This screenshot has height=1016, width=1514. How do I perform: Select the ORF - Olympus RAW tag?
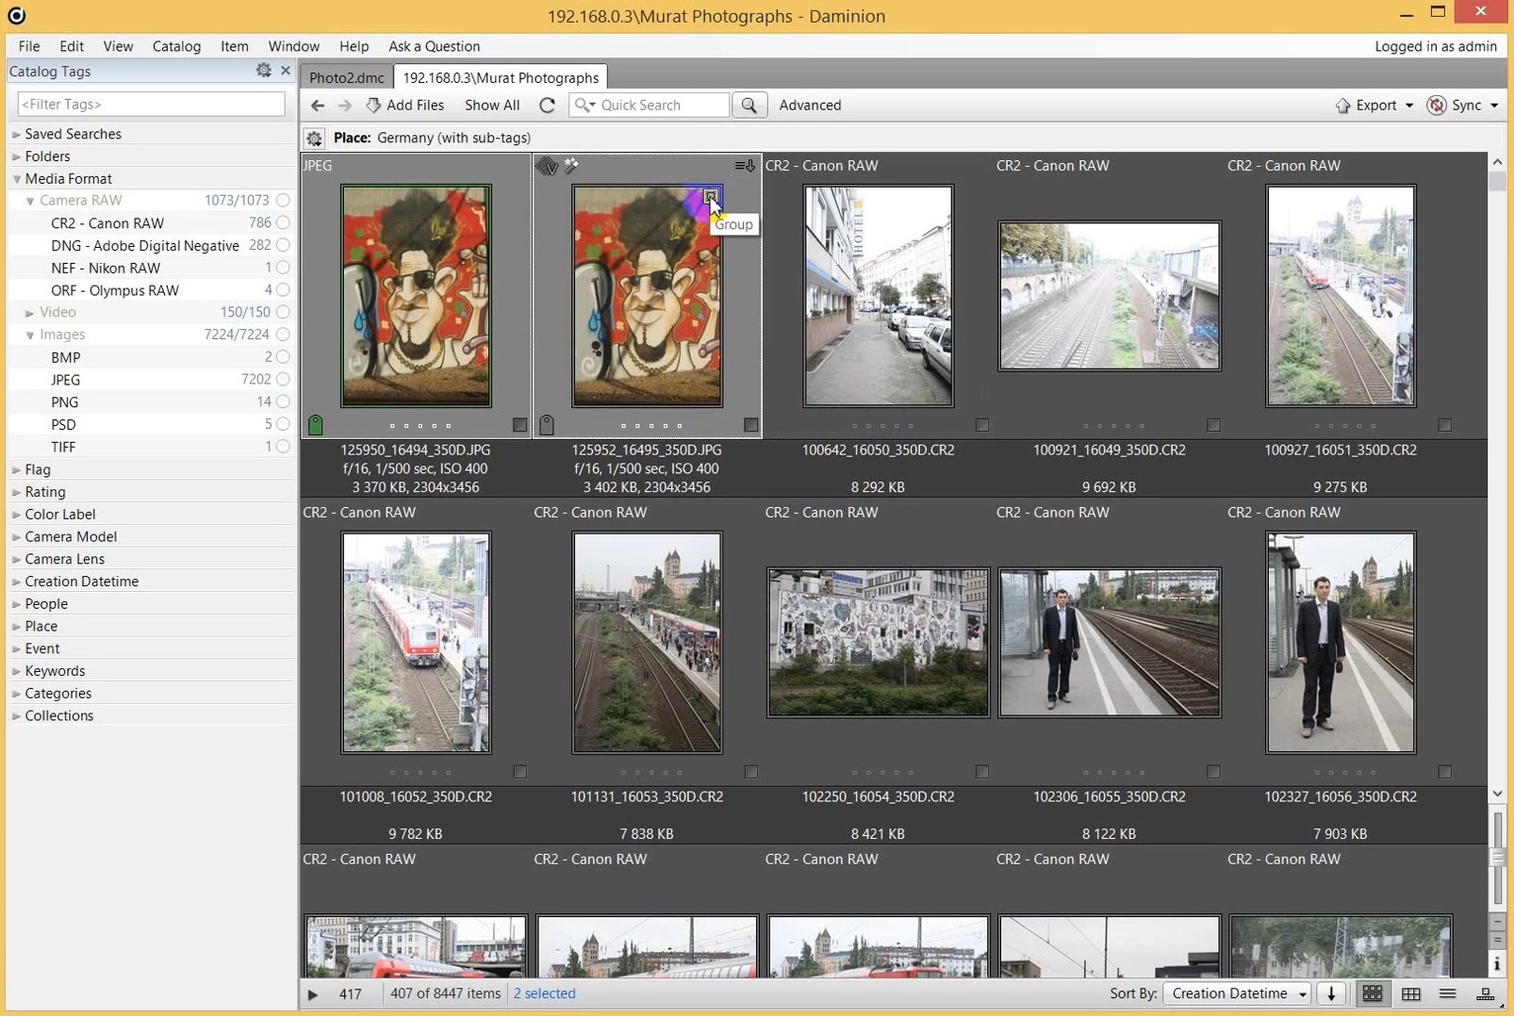click(115, 290)
